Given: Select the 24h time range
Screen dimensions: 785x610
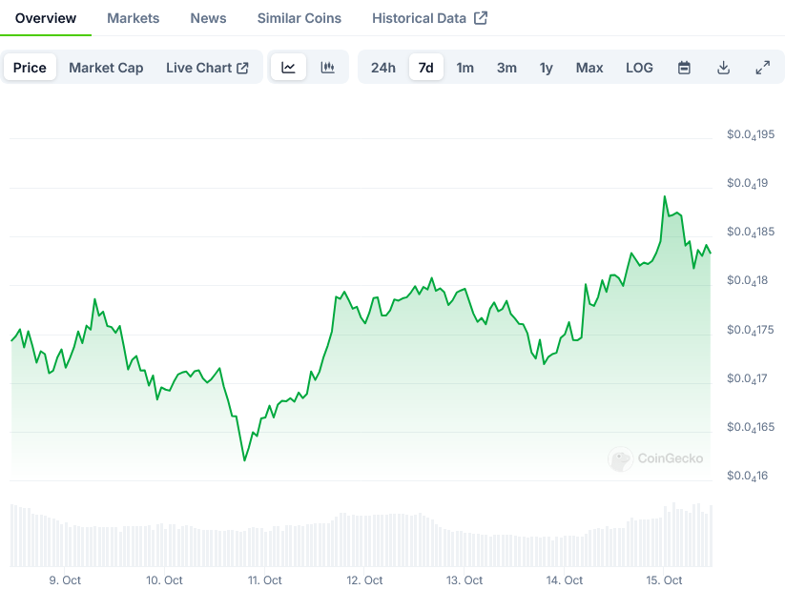Looking at the screenshot, I should pyautogui.click(x=383, y=68).
